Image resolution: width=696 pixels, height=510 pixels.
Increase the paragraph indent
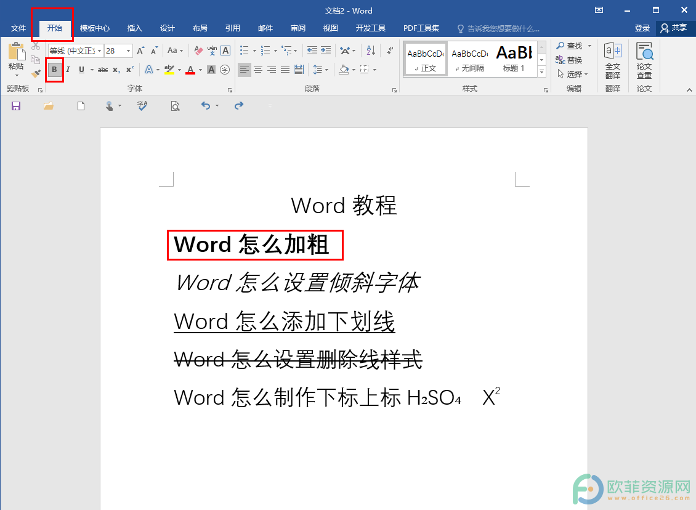326,51
